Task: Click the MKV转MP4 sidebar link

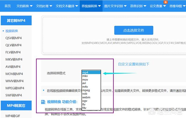Action: (14, 59)
